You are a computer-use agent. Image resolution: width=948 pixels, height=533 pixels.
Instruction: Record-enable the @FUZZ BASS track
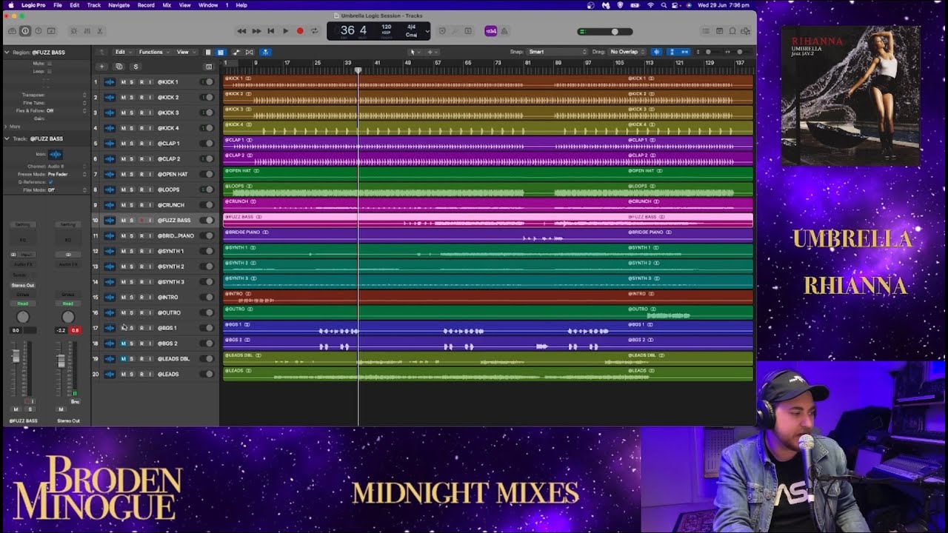pos(141,221)
